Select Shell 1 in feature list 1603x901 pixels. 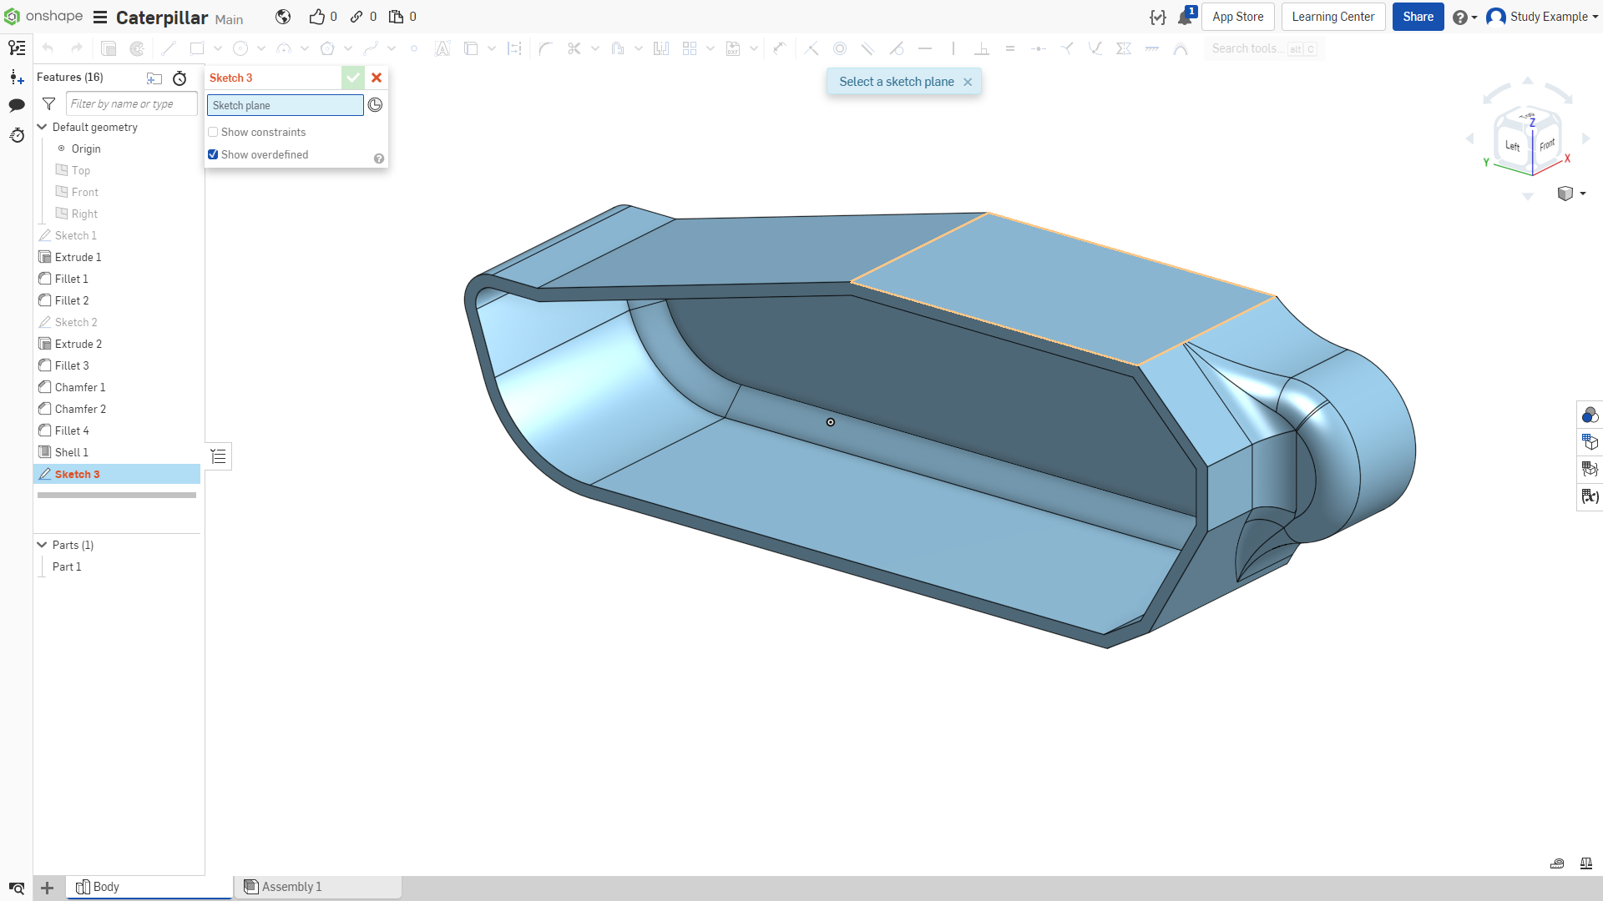pyautogui.click(x=72, y=452)
